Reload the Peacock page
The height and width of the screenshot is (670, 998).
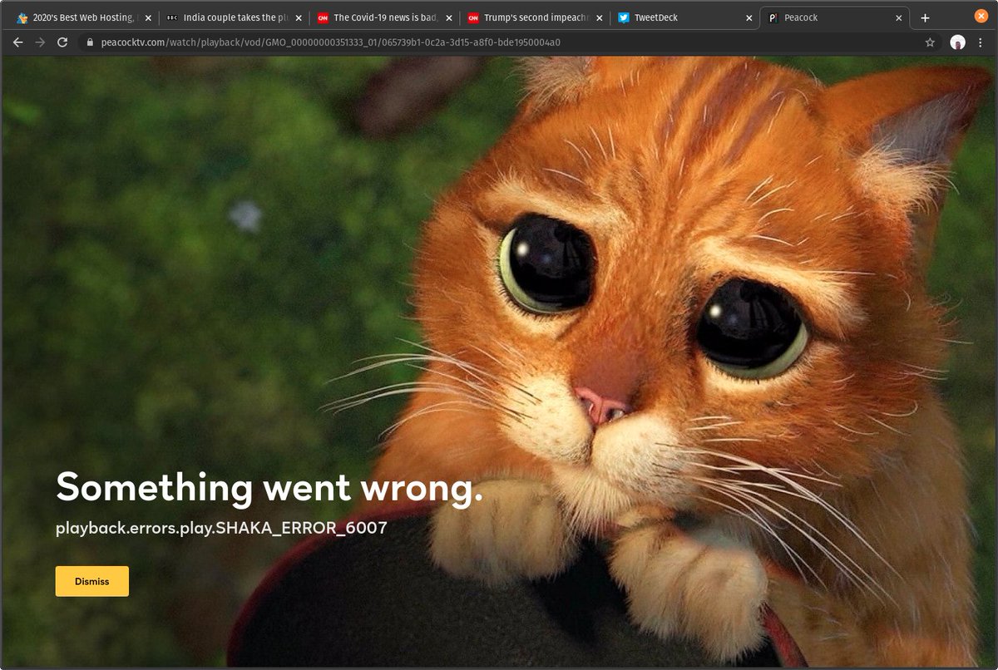62,42
